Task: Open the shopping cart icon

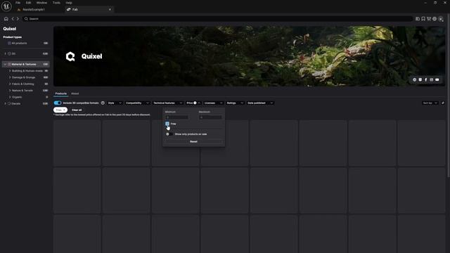Action: tap(429, 19)
